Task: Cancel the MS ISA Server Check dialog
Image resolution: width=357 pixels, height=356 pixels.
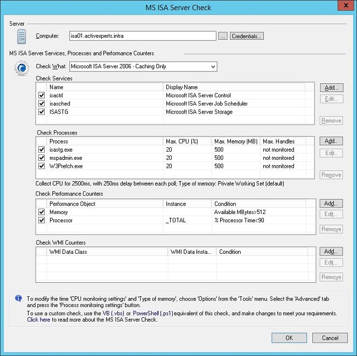Action: [x=330, y=338]
